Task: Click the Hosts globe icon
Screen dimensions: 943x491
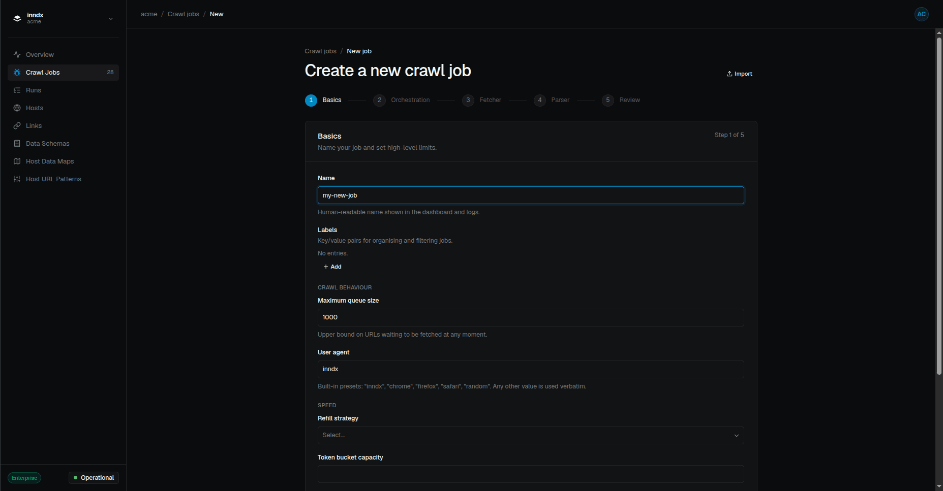Action: click(17, 108)
